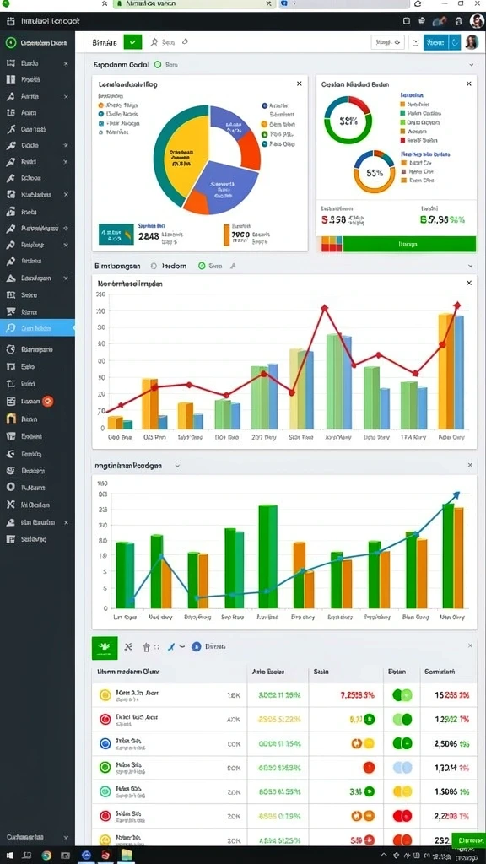Click the orange notification badge in the sidebar
This screenshot has height=864, width=486.
(x=48, y=401)
